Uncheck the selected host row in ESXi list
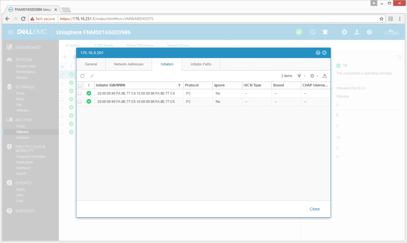This screenshot has height=243, width=407. click(62, 75)
